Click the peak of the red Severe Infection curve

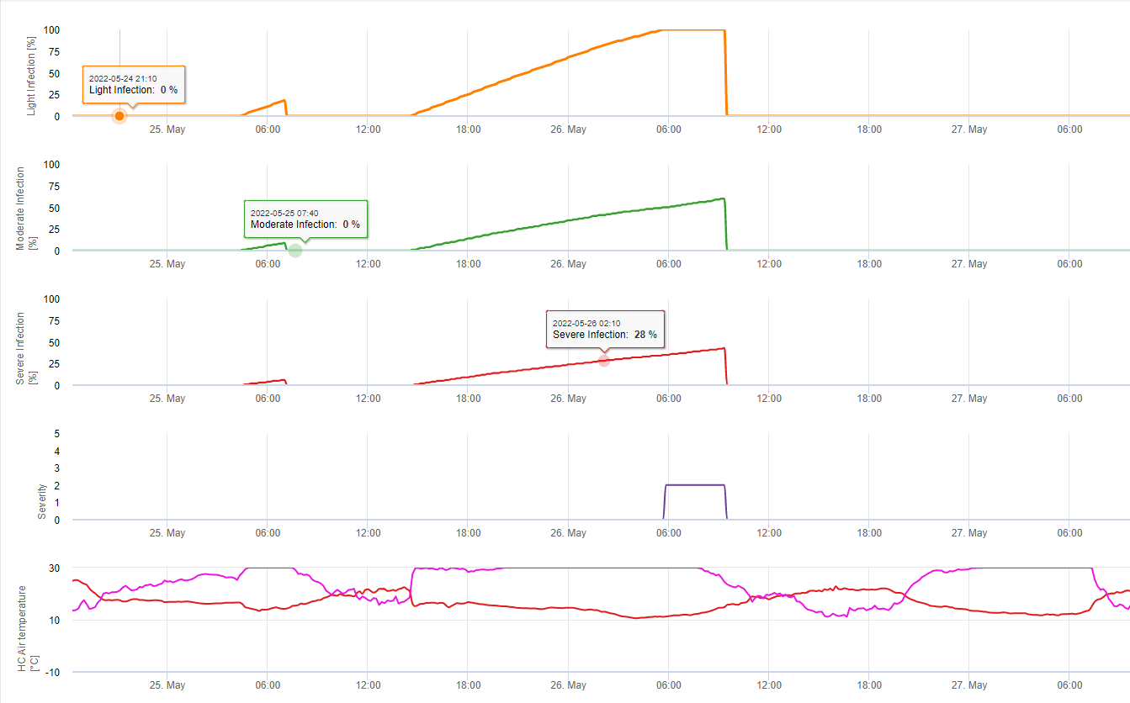[722, 348]
